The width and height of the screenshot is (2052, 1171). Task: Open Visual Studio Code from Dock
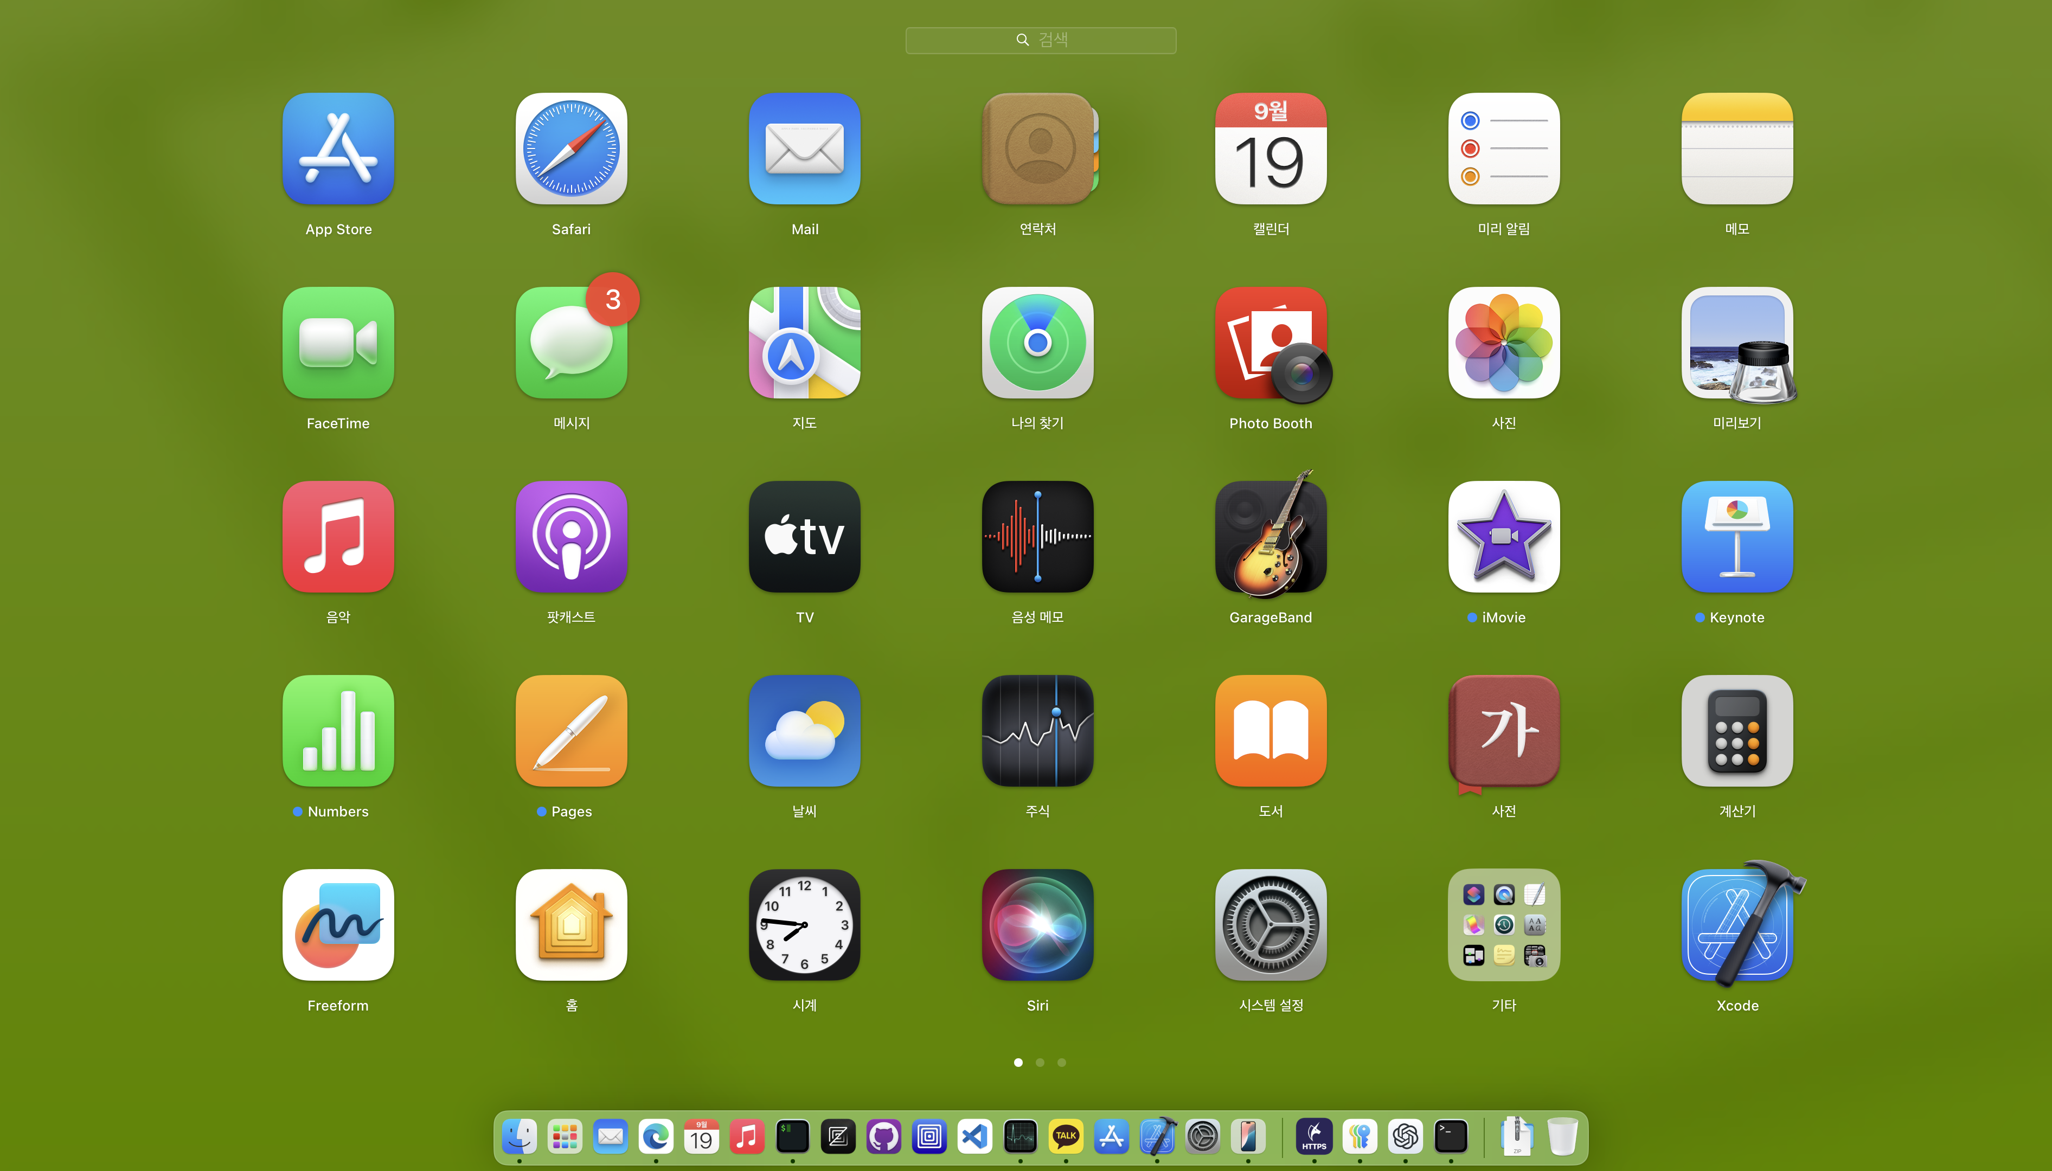click(975, 1136)
